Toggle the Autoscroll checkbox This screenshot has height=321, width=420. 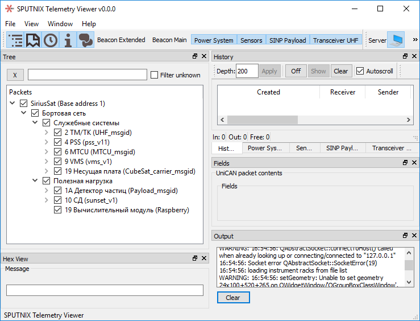(360, 71)
